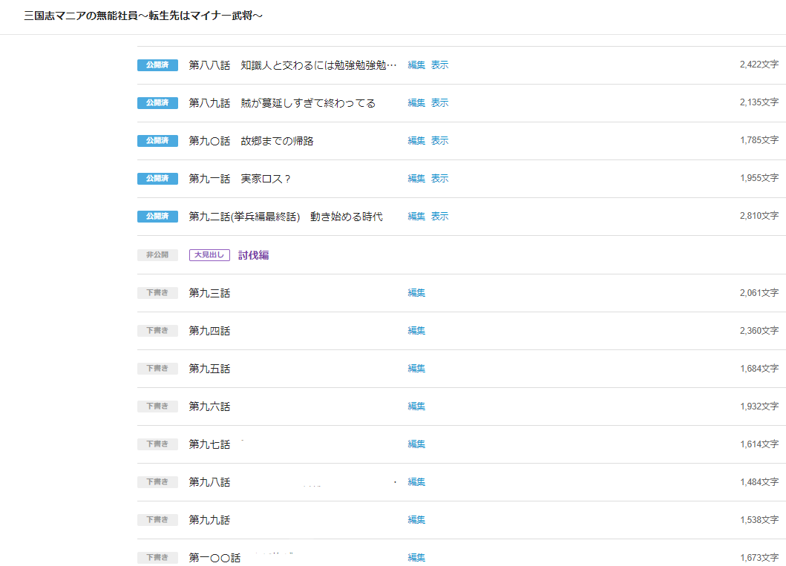Viewport: 786px width, 566px height.
Task: Click 編集 link for 第八八話
Action: tap(416, 65)
